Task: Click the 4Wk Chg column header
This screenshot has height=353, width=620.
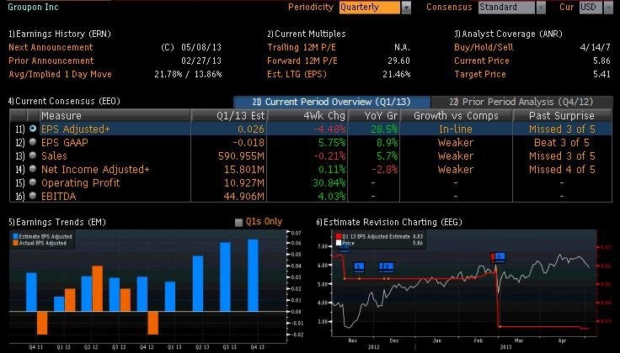Action: 307,115
